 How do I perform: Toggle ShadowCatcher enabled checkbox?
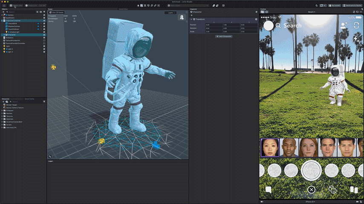tap(44, 26)
